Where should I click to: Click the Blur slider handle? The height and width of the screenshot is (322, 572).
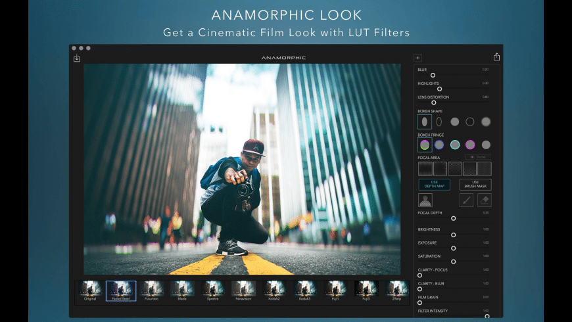[x=433, y=75]
